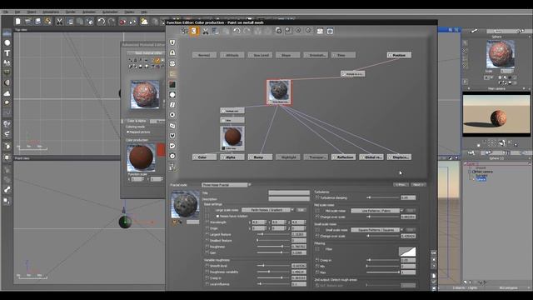Viewport: 533px width, 300px height.
Task: Click the last icon in Function Editor toolbar
Action: click(x=330, y=31)
